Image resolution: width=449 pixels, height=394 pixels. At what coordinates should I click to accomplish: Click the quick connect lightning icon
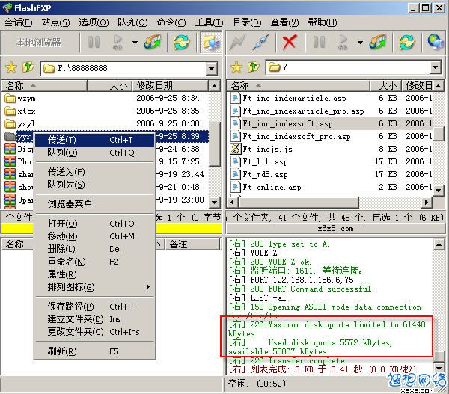[237, 43]
